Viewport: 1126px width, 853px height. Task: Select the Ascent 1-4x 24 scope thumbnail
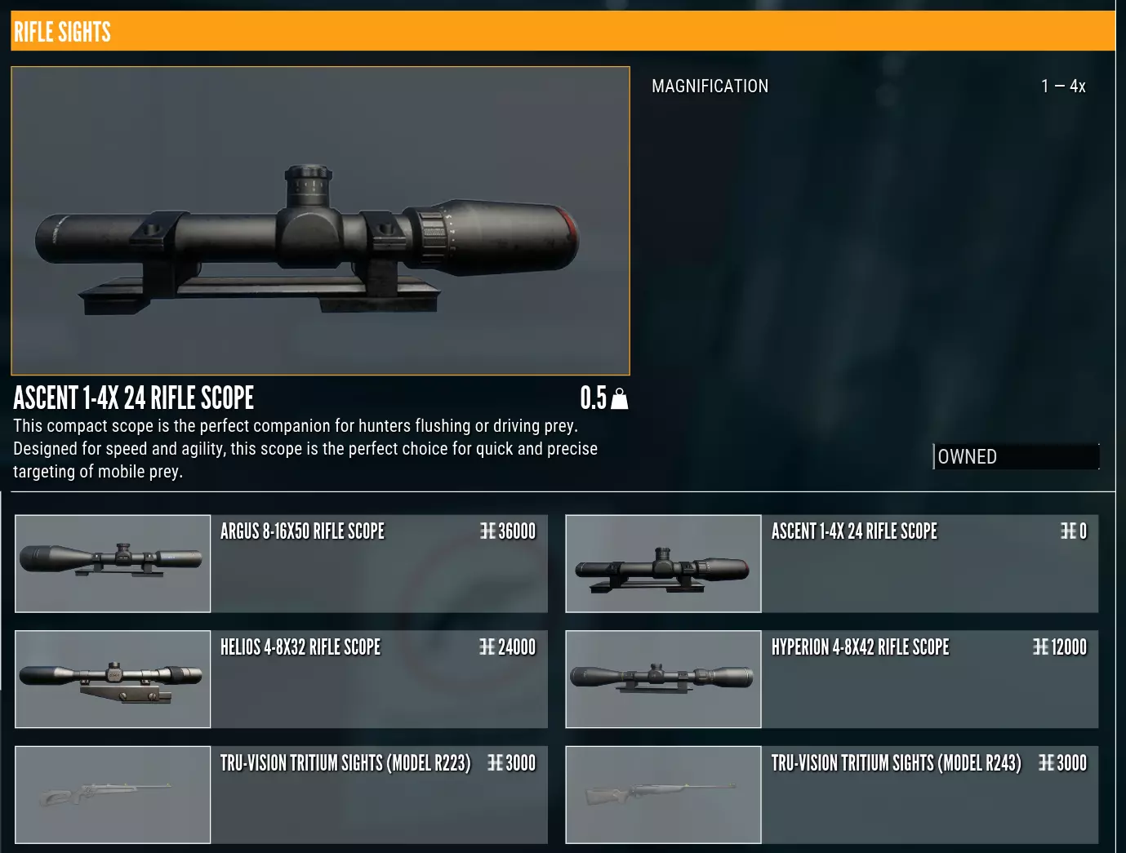click(663, 563)
